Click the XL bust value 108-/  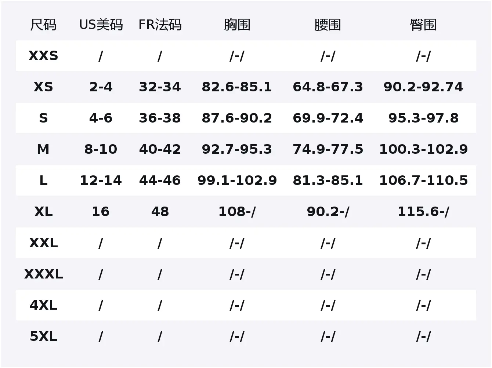click(x=237, y=212)
